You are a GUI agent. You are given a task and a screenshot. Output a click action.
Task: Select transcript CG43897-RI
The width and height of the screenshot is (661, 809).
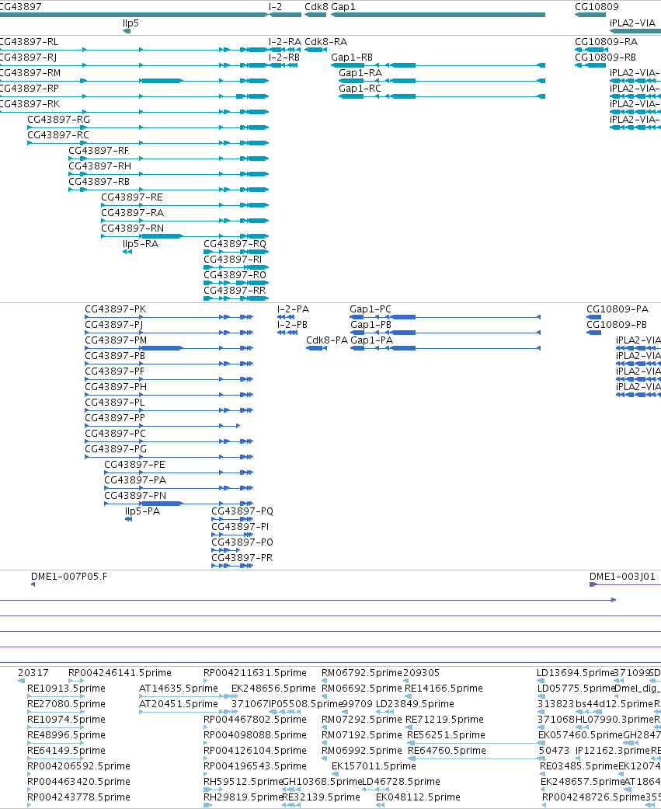pos(236,267)
